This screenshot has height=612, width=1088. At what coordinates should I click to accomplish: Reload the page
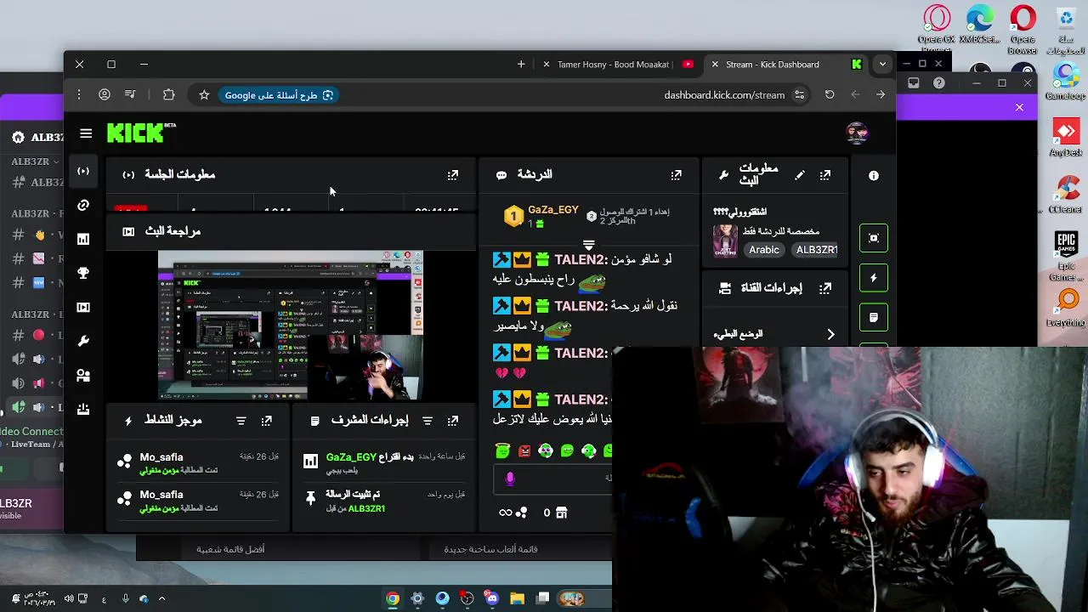click(x=830, y=95)
